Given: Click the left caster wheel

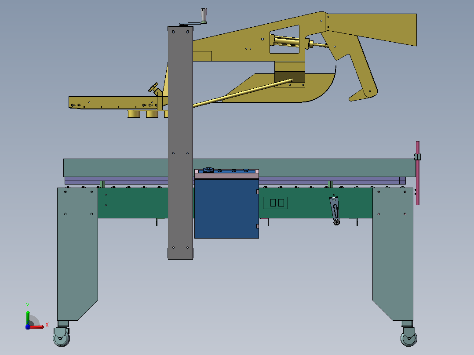Looking at the screenshot, I should (x=62, y=337).
